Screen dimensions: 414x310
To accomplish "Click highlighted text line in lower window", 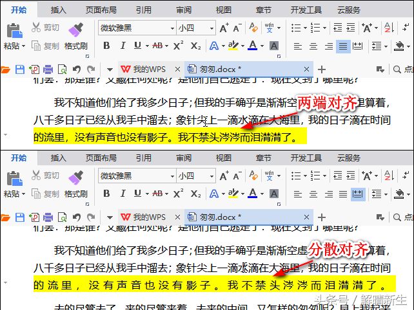I will pos(214,284).
